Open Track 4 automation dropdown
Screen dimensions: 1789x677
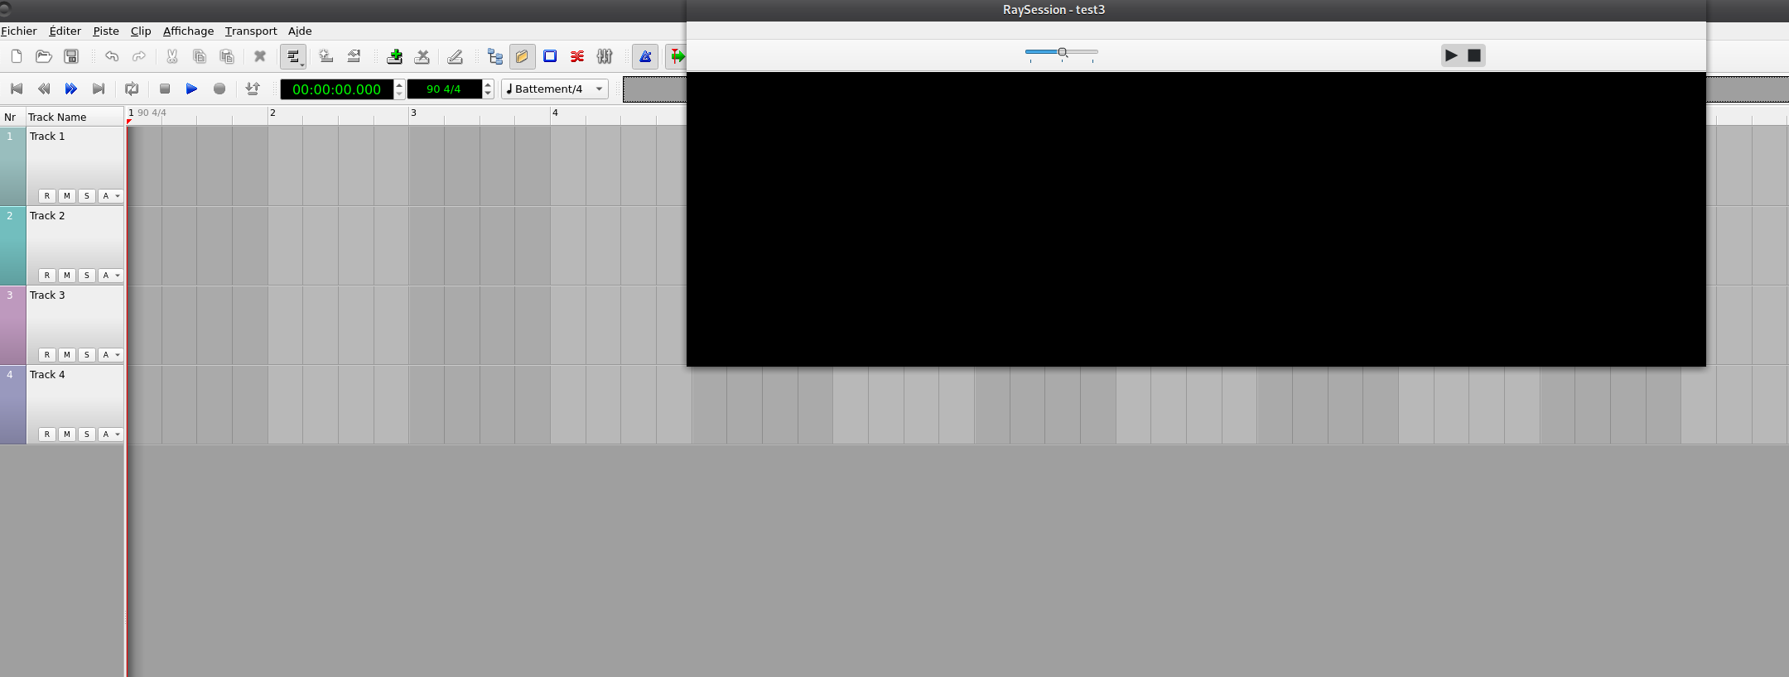111,435
